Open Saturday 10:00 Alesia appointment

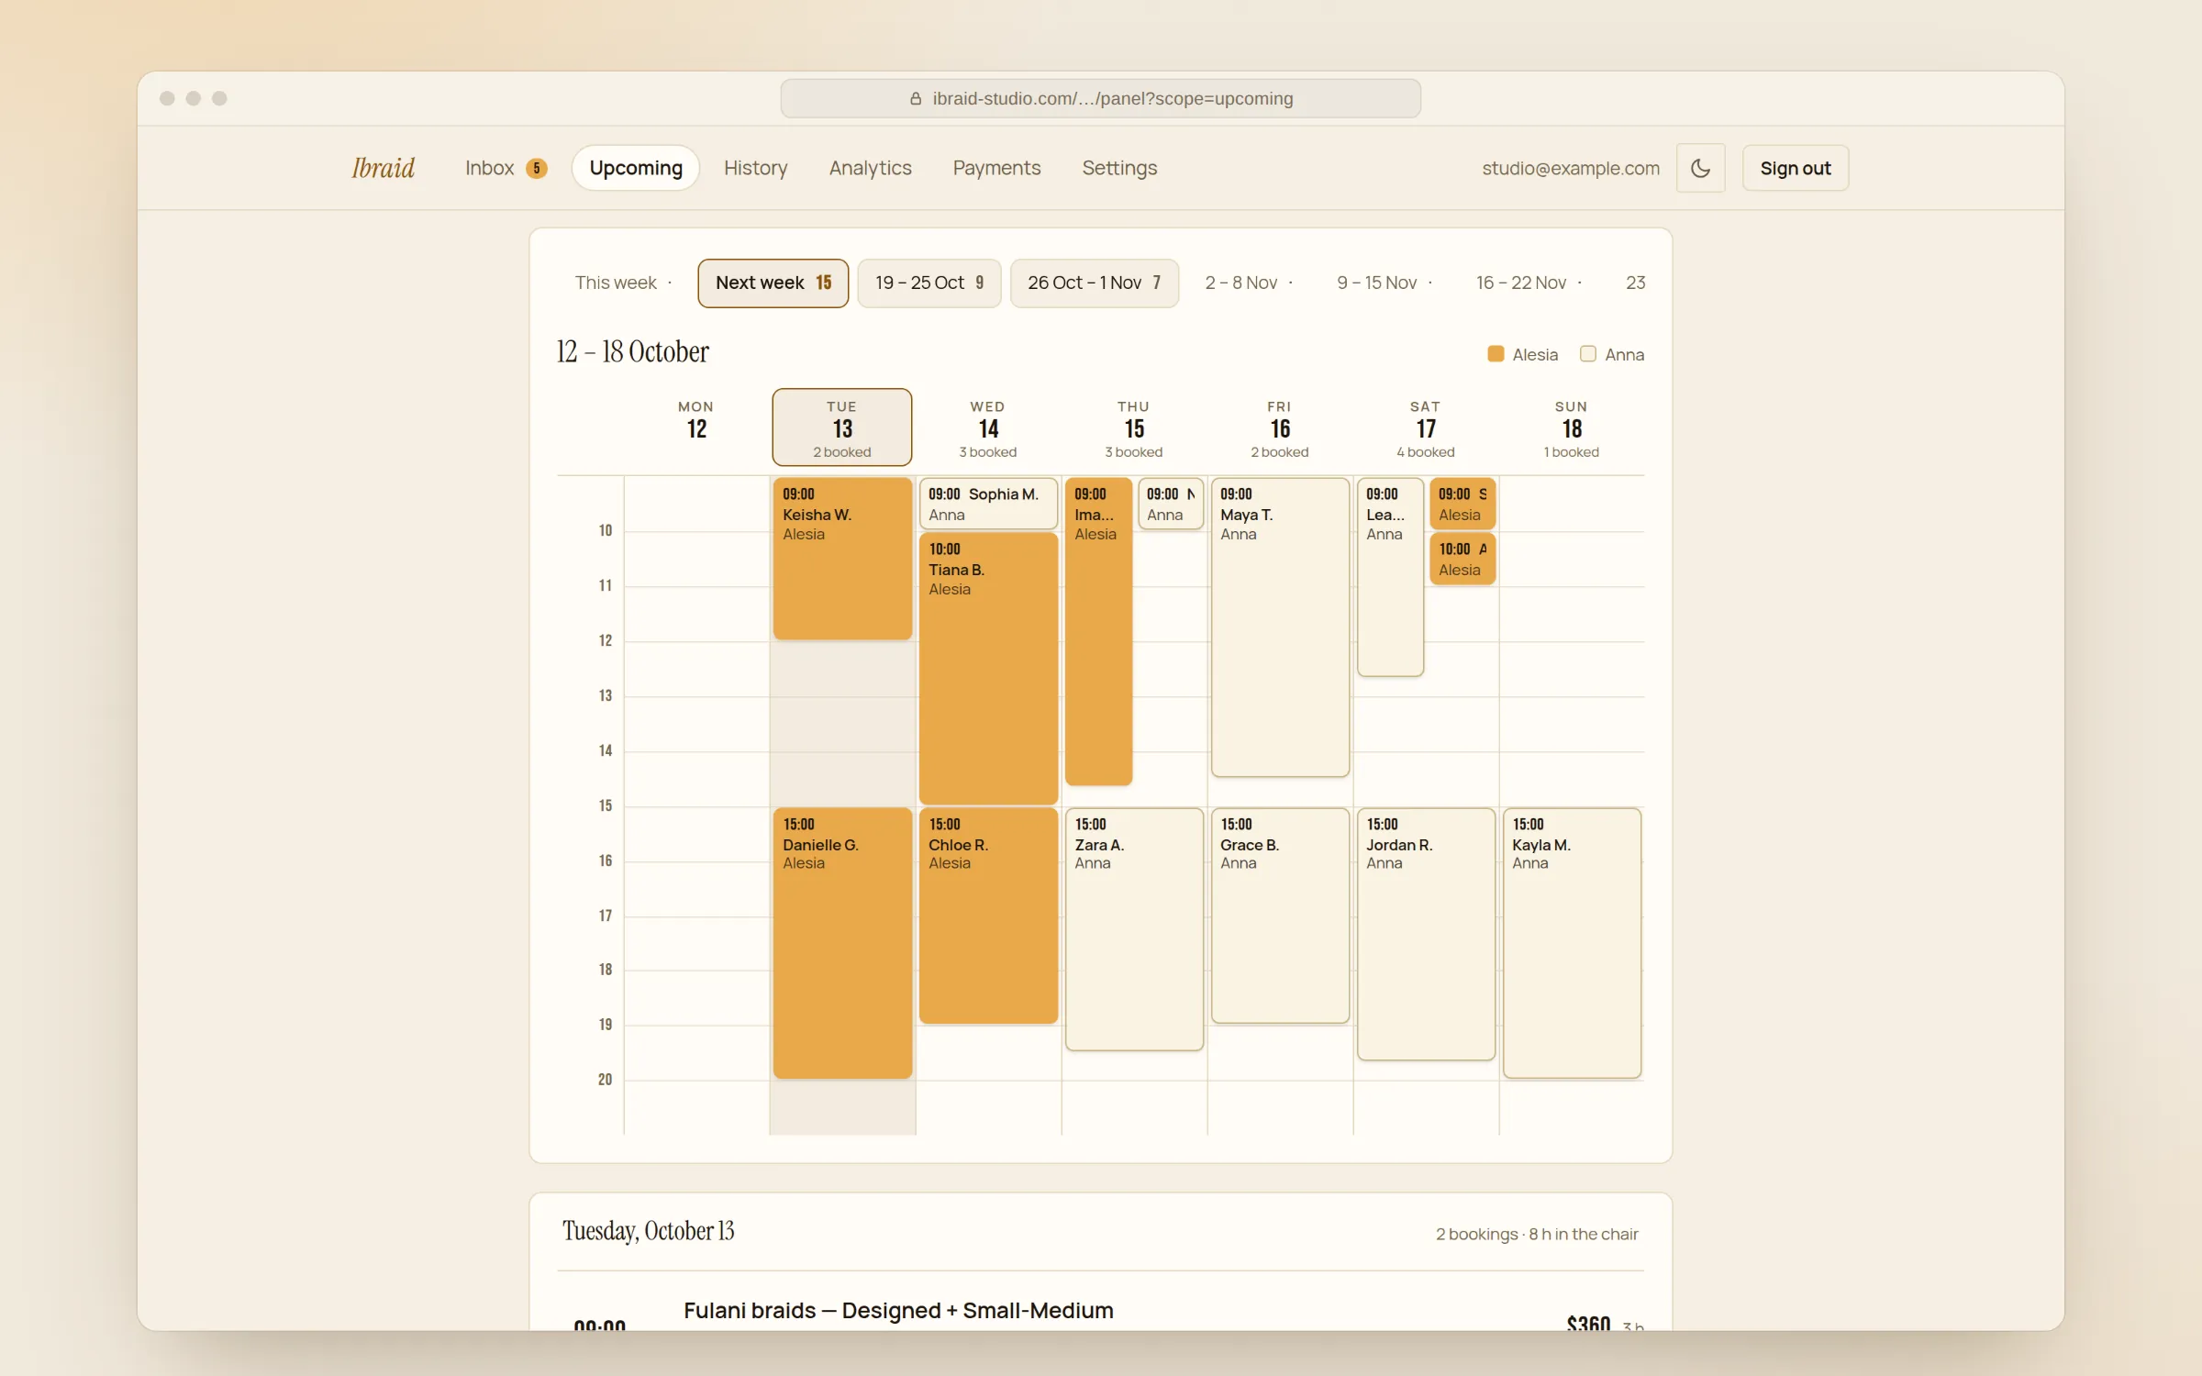(x=1462, y=559)
